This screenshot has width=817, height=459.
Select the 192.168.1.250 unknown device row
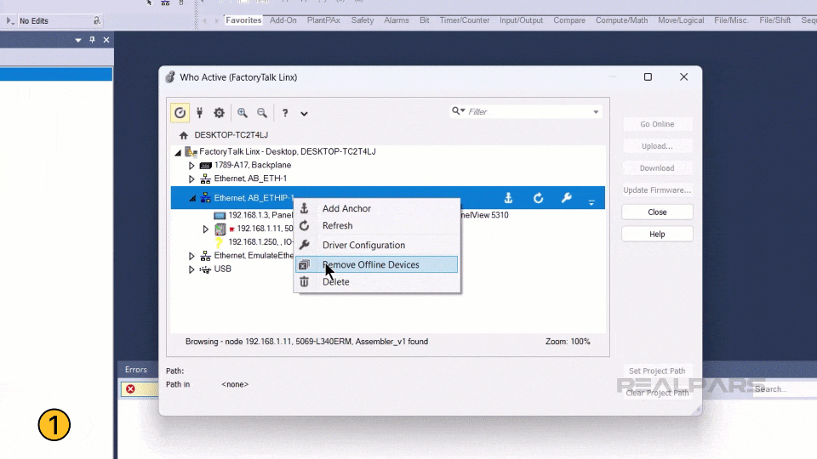[260, 242]
